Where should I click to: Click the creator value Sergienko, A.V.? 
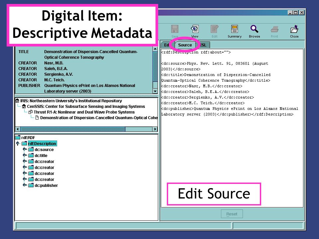[x=58, y=74]
